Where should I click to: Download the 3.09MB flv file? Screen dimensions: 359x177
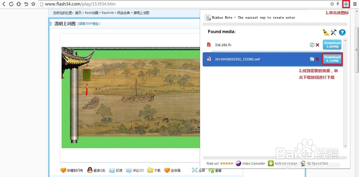(x=332, y=45)
